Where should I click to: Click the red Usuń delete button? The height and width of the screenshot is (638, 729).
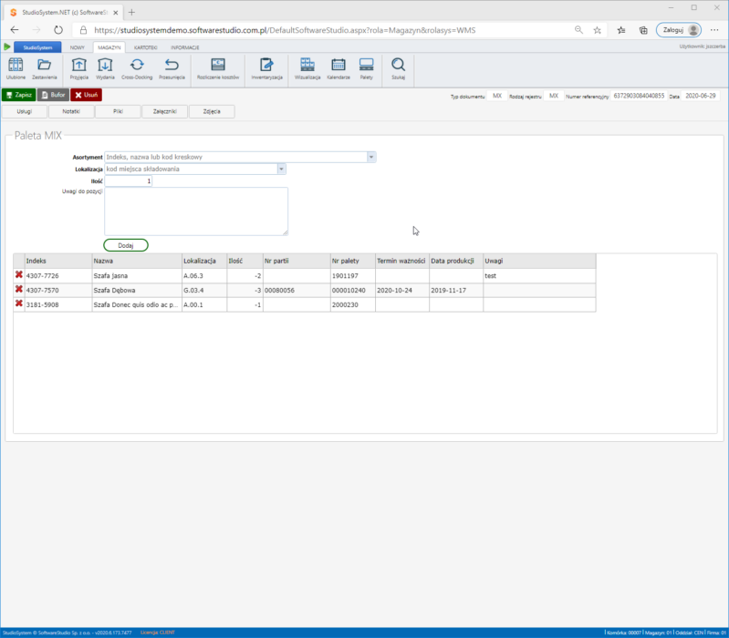[87, 95]
